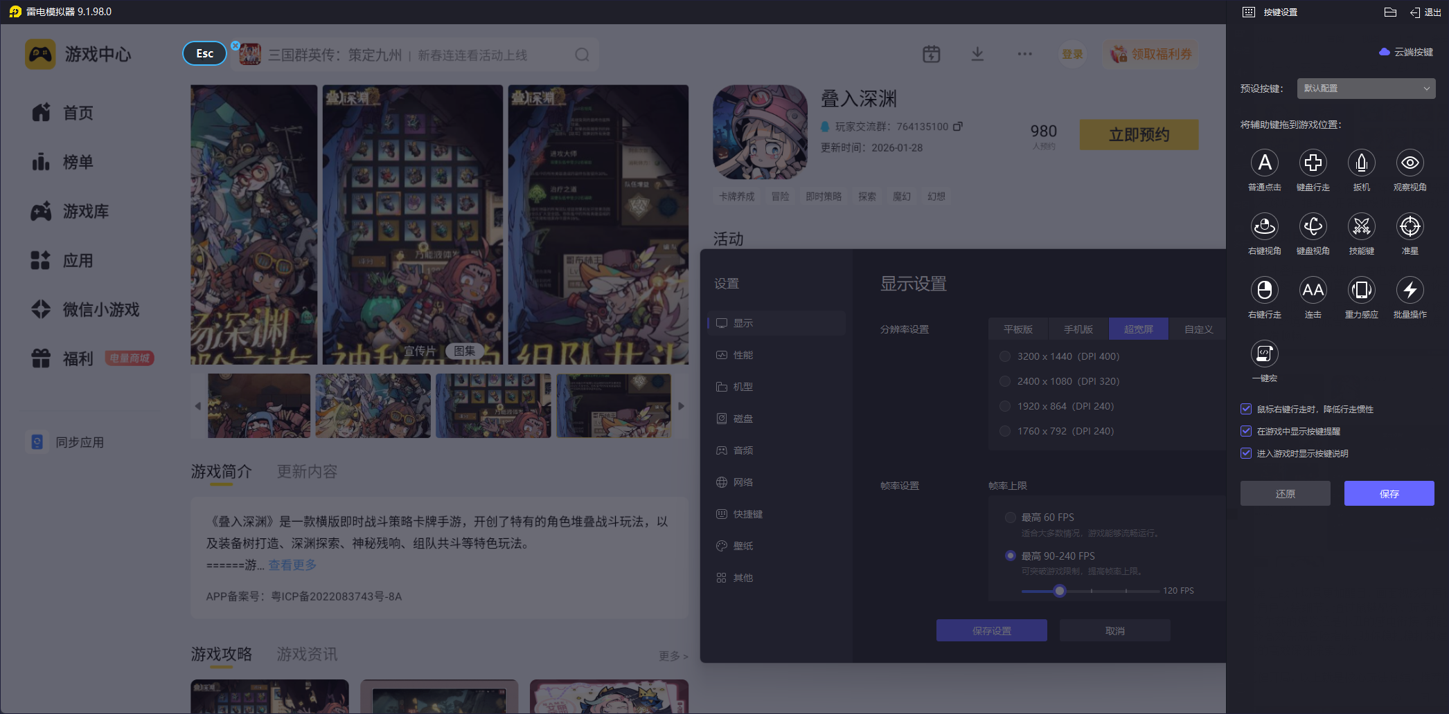Open 机型 settings category
Viewport: 1449px width, 714px height.
(776, 387)
